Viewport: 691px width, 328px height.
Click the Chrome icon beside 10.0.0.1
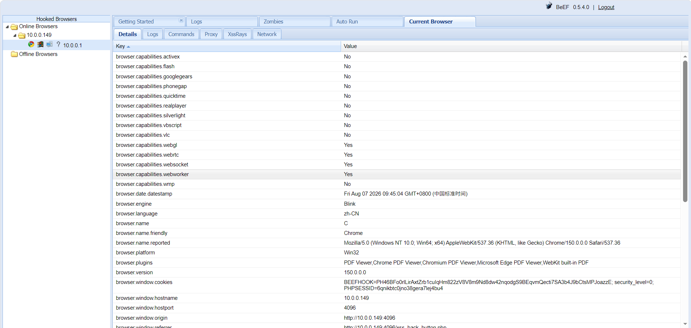pyautogui.click(x=31, y=44)
